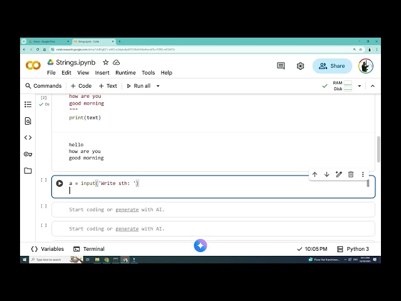
Task: Open Task View on the taskbar
Action: click(88, 260)
